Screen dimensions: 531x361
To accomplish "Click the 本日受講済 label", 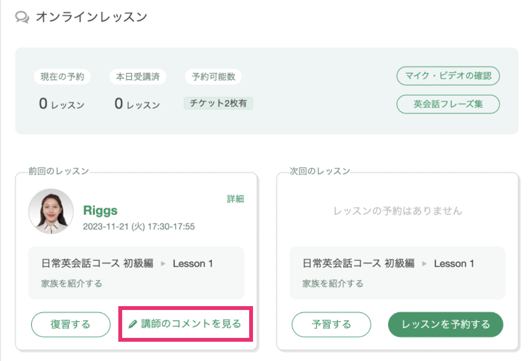I will pyautogui.click(x=138, y=77).
